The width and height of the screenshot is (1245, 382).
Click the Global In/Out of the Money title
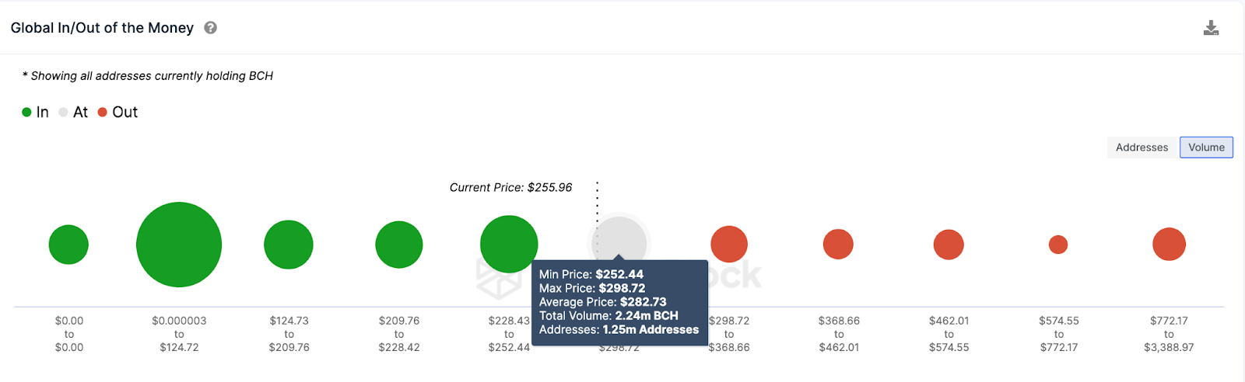point(102,28)
